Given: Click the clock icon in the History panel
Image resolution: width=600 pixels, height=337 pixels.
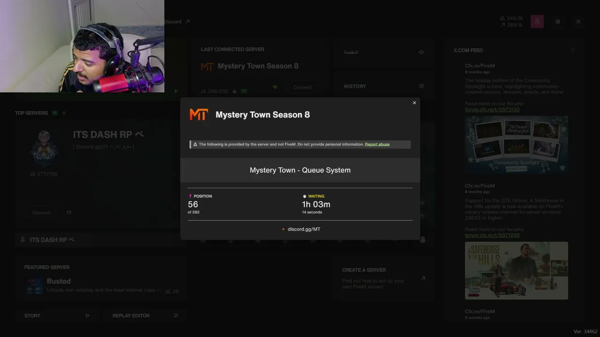Looking at the screenshot, I should (x=421, y=86).
